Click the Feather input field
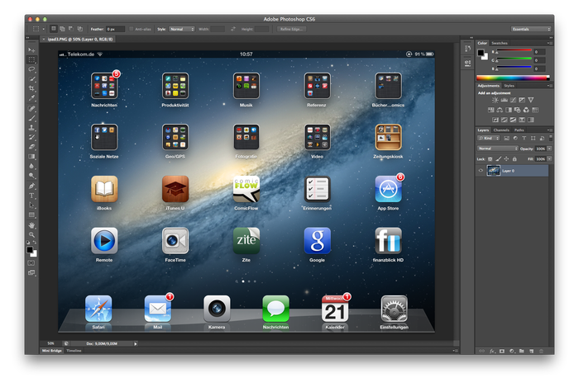This screenshot has height=387, width=579. pyautogui.click(x=114, y=29)
